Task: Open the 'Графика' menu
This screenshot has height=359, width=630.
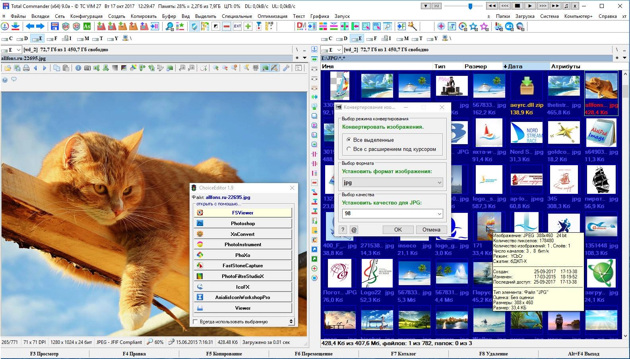Action: click(320, 16)
